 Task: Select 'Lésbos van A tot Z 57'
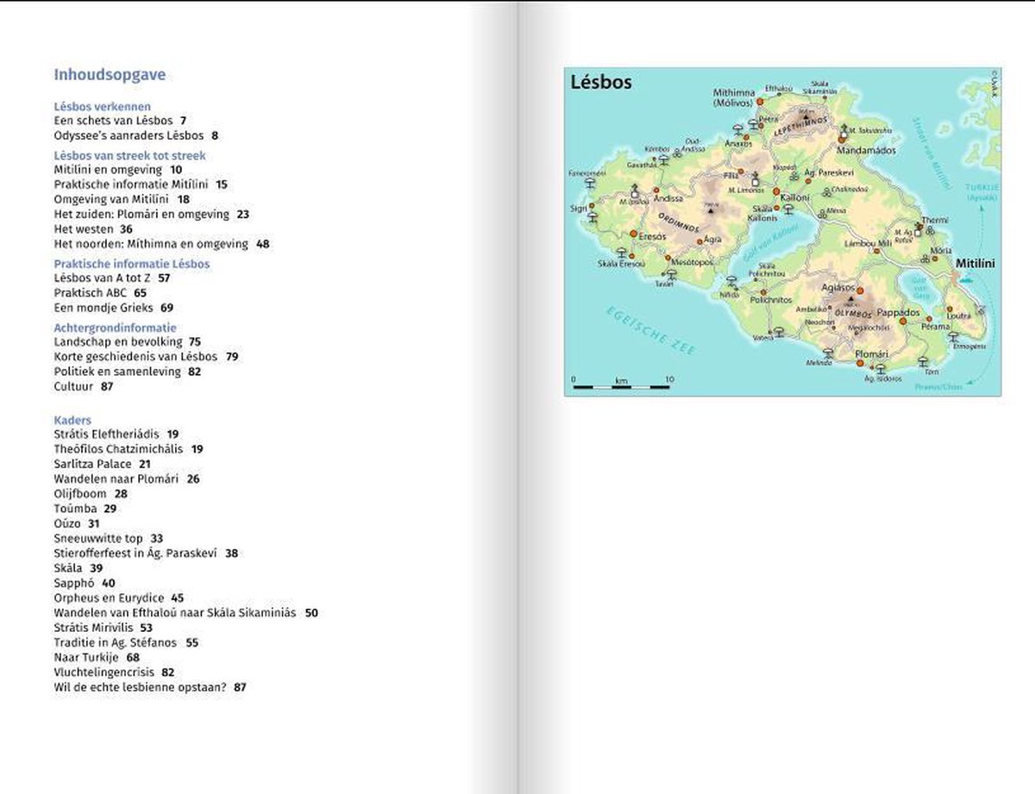coord(112,278)
